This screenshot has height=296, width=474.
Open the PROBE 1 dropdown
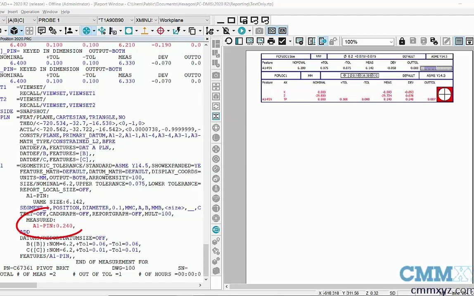94,20
